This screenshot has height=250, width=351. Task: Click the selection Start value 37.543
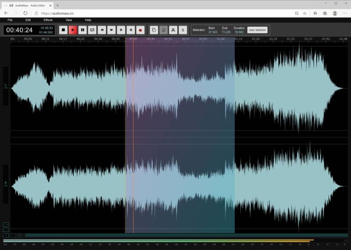pos(213,32)
